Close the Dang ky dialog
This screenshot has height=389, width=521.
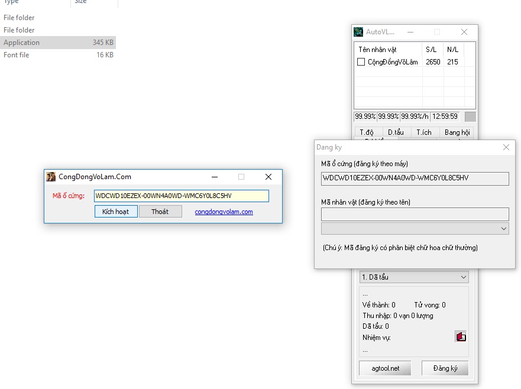(506, 147)
